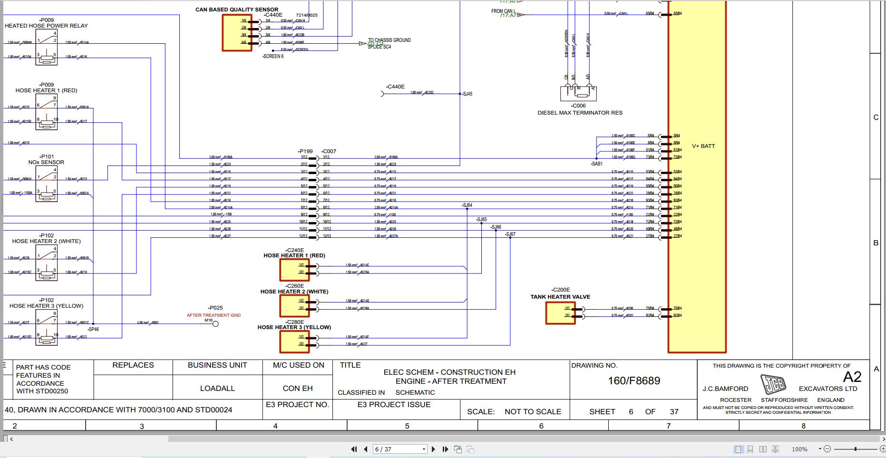Click the -C006 connector label

coord(578,106)
